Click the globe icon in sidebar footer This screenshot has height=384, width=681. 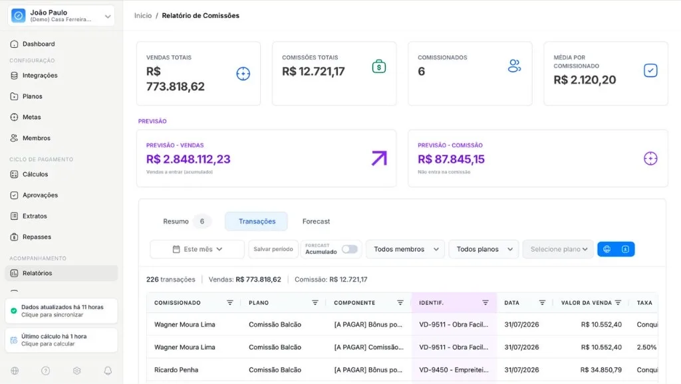click(15, 371)
